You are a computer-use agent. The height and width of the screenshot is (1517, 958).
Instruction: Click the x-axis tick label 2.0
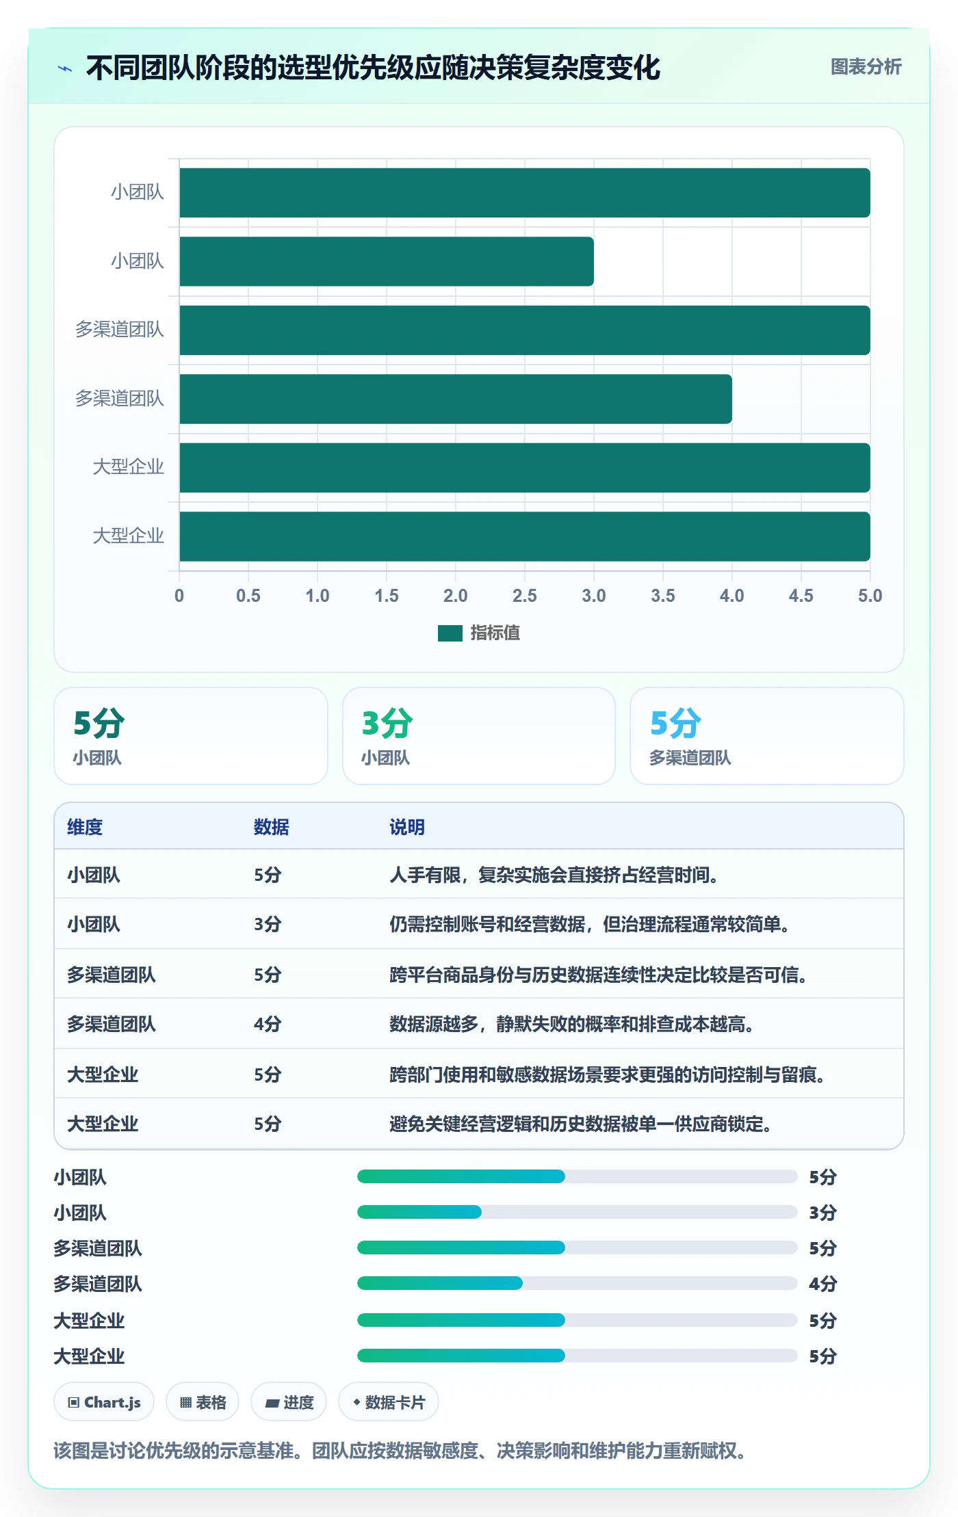pyautogui.click(x=456, y=596)
